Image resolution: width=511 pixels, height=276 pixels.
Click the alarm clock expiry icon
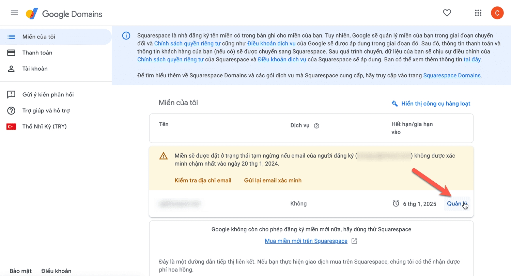396,204
